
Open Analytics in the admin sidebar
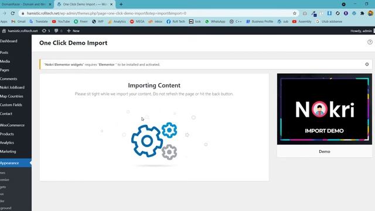coord(7,142)
